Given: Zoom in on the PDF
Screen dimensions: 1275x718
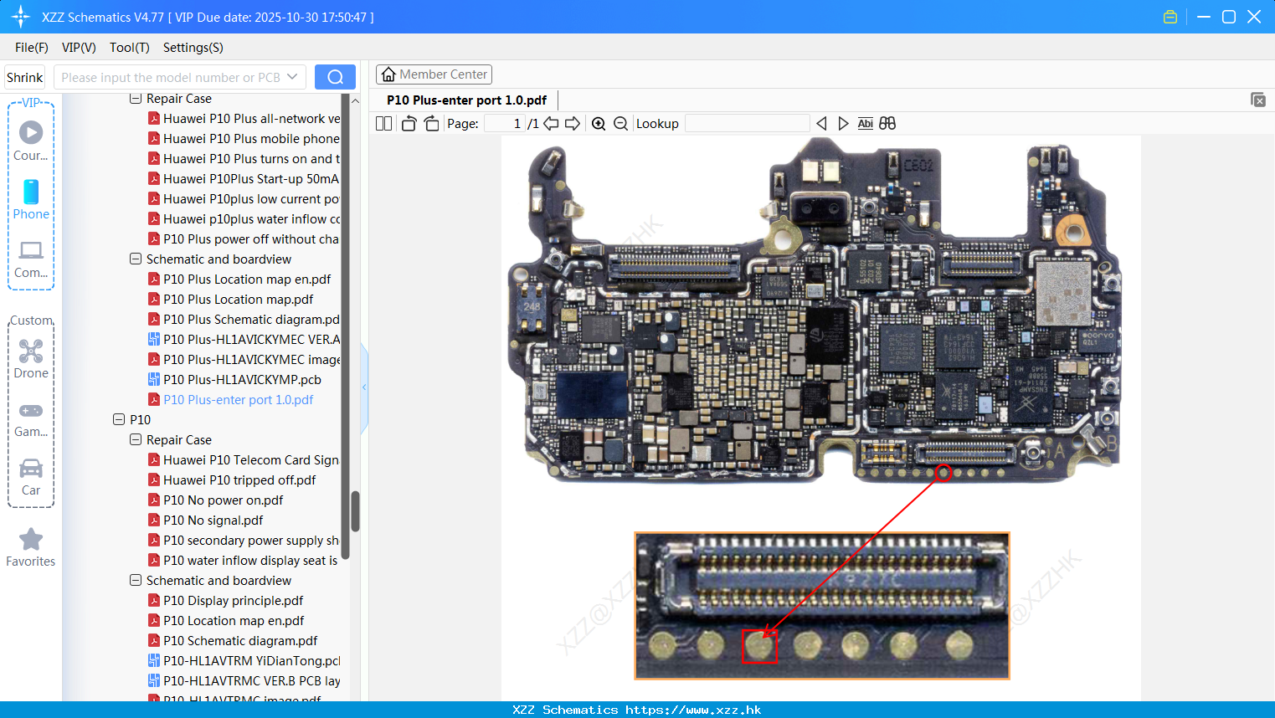Looking at the screenshot, I should [599, 124].
